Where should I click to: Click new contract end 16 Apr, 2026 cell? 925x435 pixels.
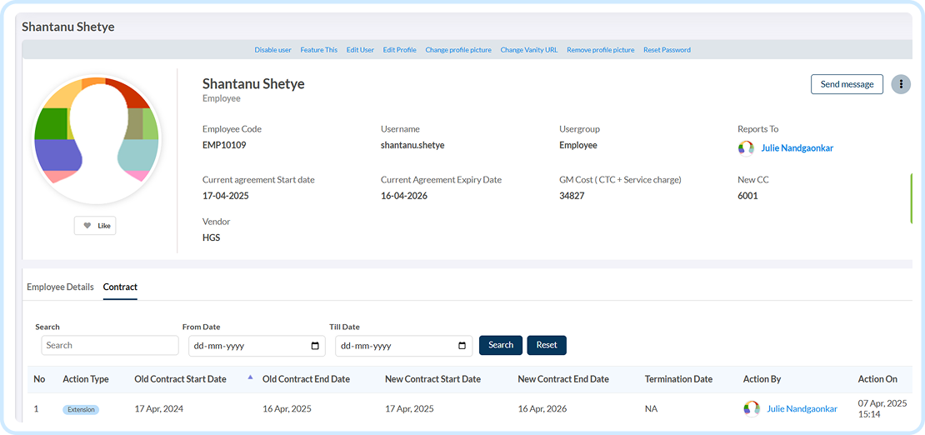tap(542, 408)
